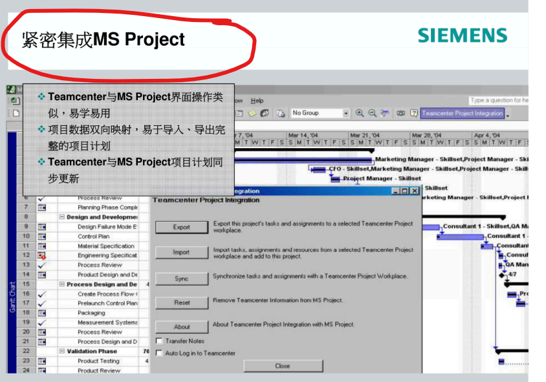Image resolution: width=546 pixels, height=382 pixels.
Task: Maximize the Teamcenter Project Integration dialog
Action: [x=404, y=191]
